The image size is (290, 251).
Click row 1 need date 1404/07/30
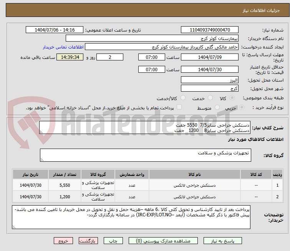[x=30, y=185]
